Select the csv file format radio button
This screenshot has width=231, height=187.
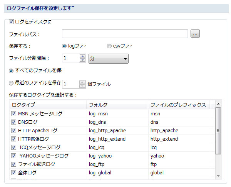pos(110,46)
